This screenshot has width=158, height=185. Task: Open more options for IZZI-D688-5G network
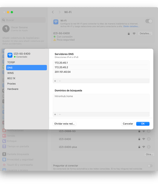[149, 131]
